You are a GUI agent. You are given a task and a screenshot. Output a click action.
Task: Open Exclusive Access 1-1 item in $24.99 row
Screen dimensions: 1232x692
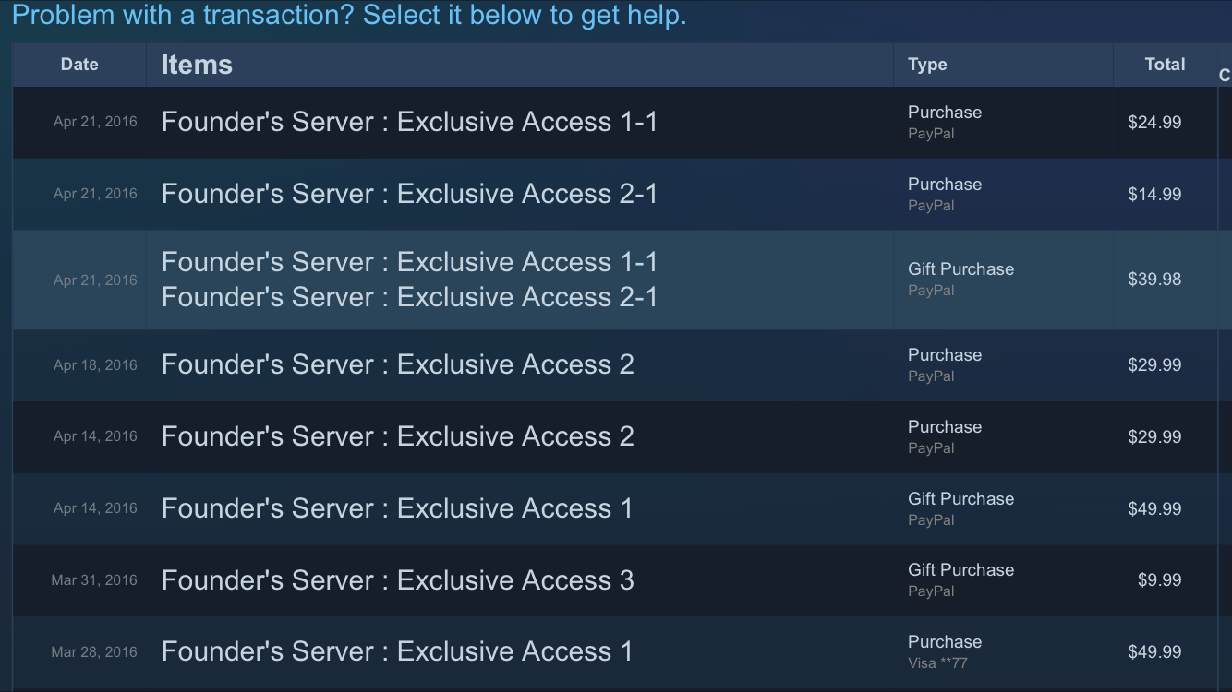409,123
